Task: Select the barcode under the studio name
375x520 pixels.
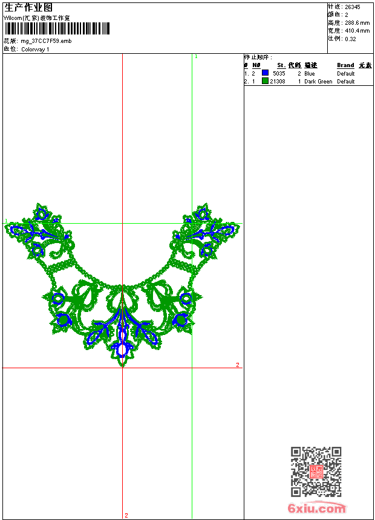Action: pos(57,29)
